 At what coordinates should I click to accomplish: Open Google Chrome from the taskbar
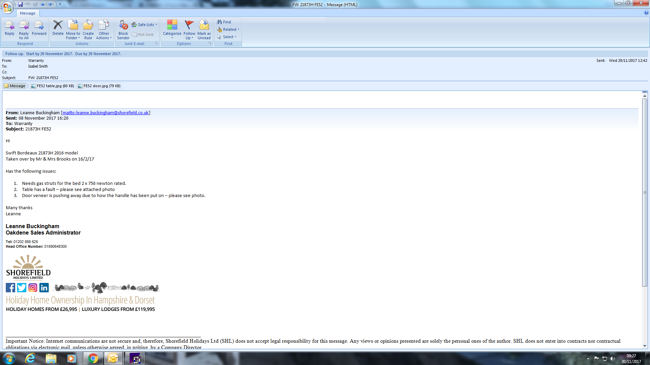pyautogui.click(x=93, y=358)
